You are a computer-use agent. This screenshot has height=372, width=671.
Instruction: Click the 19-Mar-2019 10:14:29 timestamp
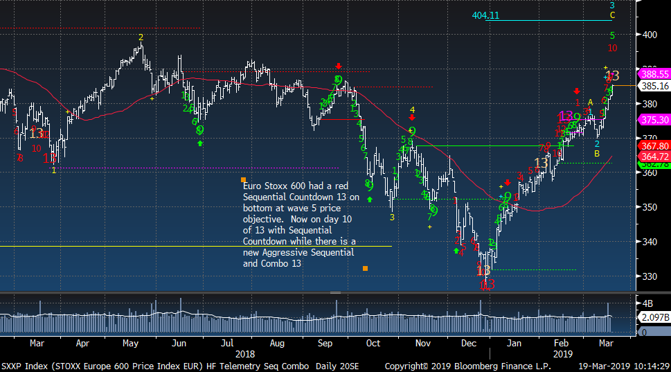(x=623, y=366)
